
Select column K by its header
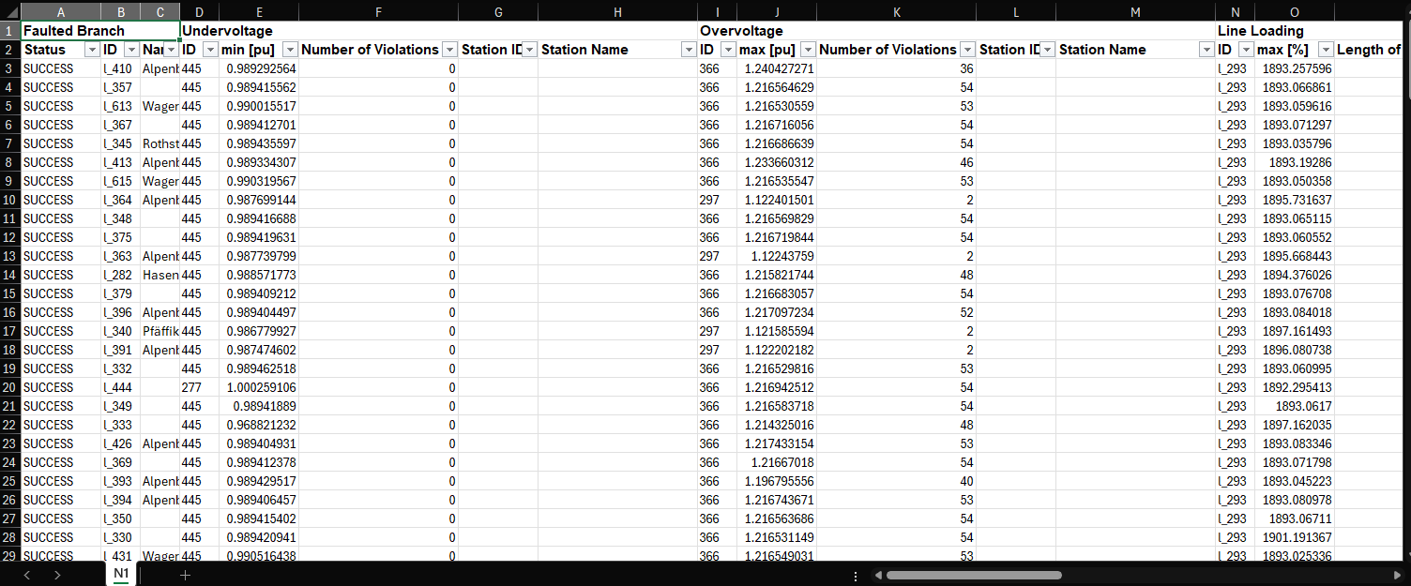(x=896, y=11)
